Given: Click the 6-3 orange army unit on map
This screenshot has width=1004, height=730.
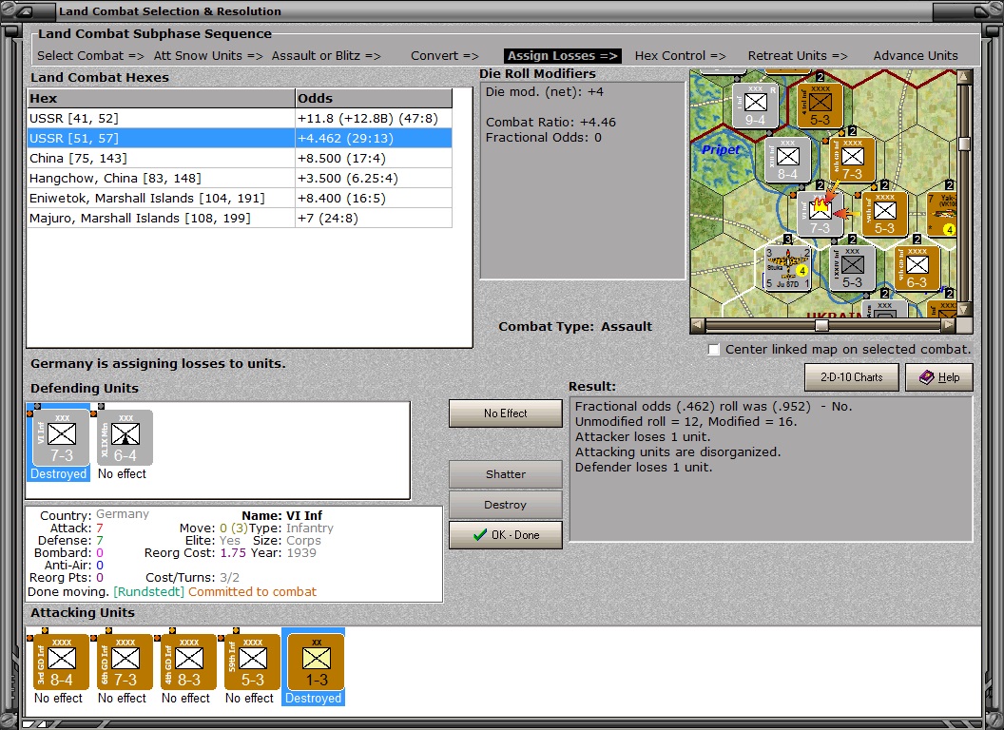Looking at the screenshot, I should pos(917,268).
